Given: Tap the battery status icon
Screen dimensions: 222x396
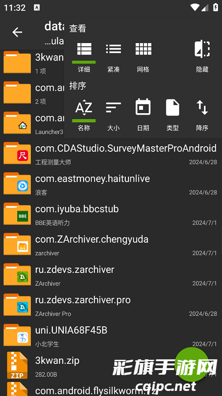Looking at the screenshot, I should click(216, 7).
